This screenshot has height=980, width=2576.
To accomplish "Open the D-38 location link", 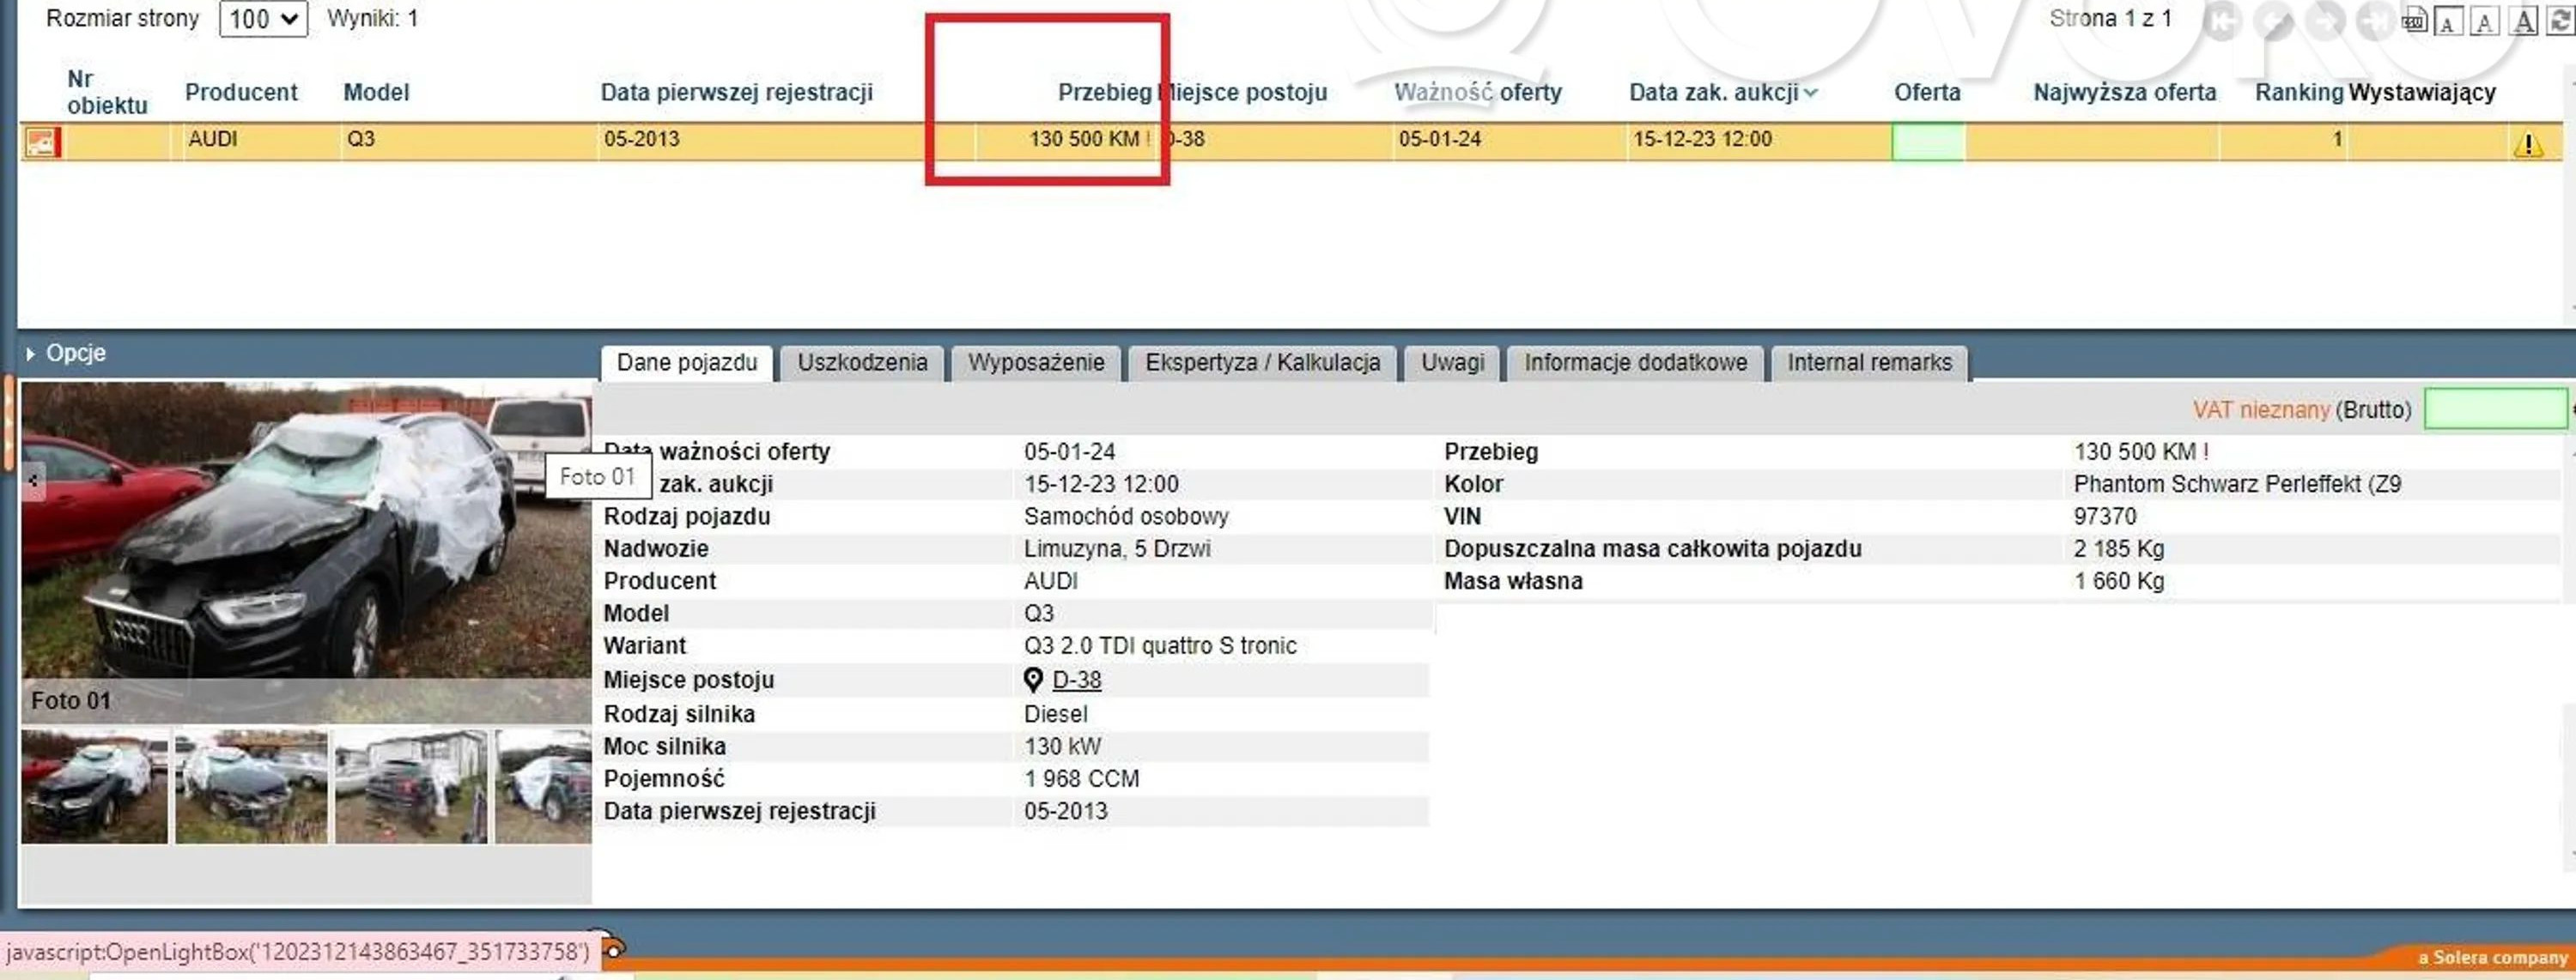I will (1076, 680).
